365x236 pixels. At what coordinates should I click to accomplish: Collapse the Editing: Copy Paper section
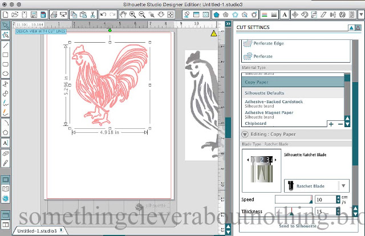(245, 135)
